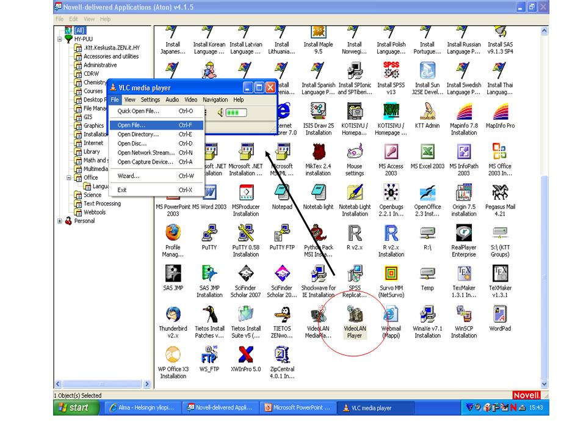The width and height of the screenshot is (586, 440).
Task: Choose Open File... in VLC File menu
Action: click(x=157, y=125)
